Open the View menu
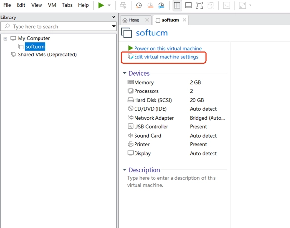This screenshot has width=290, height=228. [x=37, y=5]
